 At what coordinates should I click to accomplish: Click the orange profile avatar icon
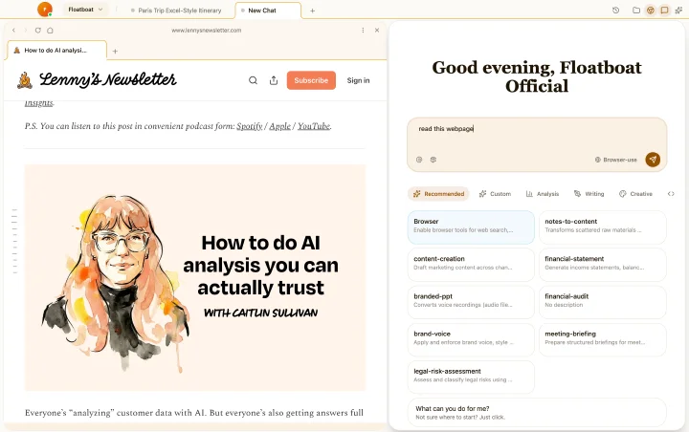tap(45, 10)
